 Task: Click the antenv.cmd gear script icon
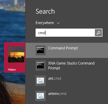41,96
